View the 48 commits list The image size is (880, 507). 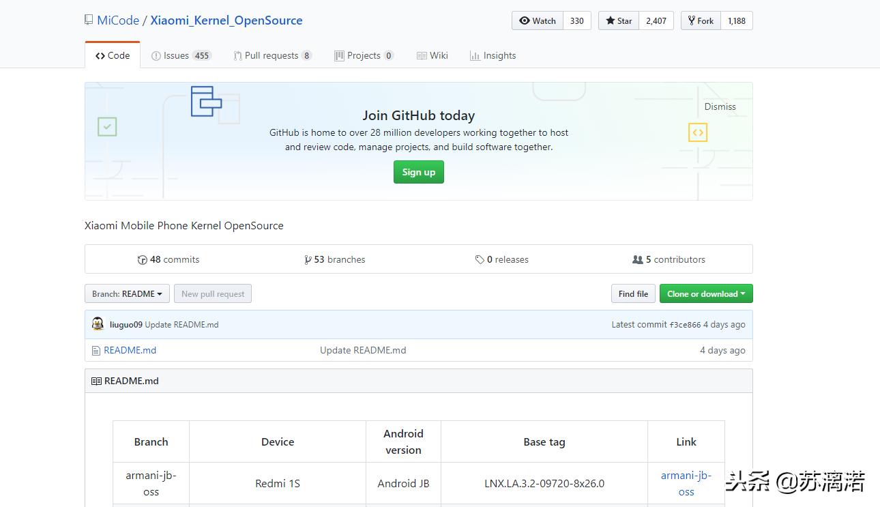(168, 259)
